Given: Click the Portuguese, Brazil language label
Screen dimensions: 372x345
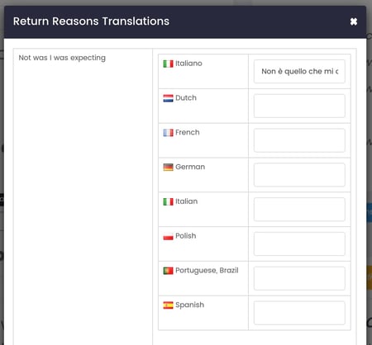Looking at the screenshot, I should click(207, 271).
